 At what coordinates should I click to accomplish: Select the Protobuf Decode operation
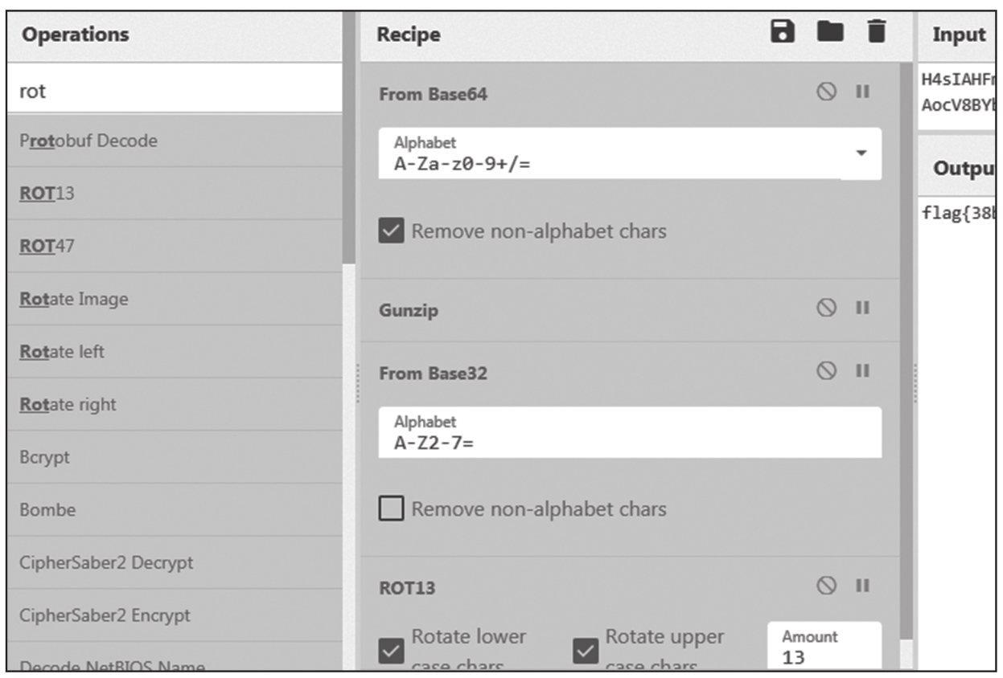pyautogui.click(x=88, y=141)
